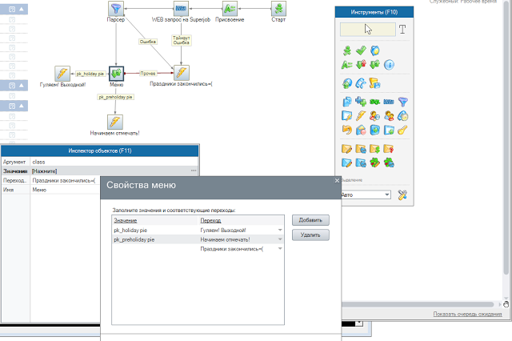Screen dimensions: 512x341
Task: Click the Добавить button
Action: [310, 220]
